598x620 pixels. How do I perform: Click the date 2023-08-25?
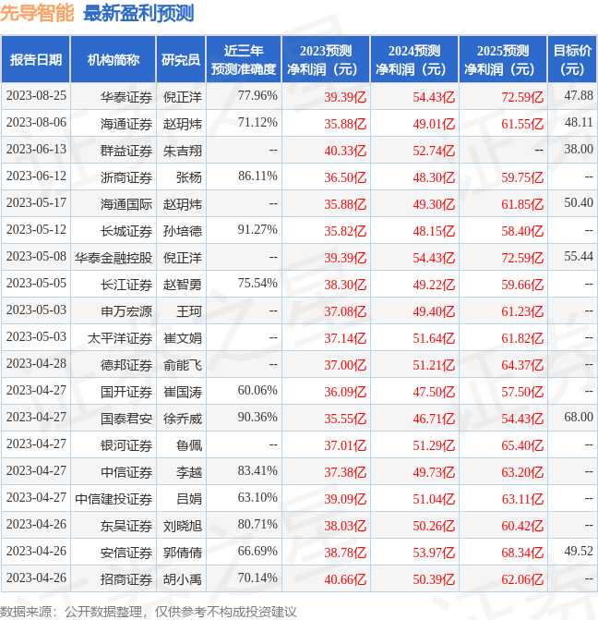click(x=36, y=96)
